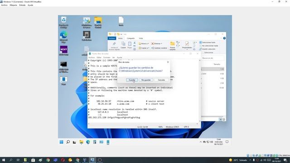Open the Quick Access toolbar dropdown arrow in Explorer
290x163 pixels.
(x=121, y=34)
